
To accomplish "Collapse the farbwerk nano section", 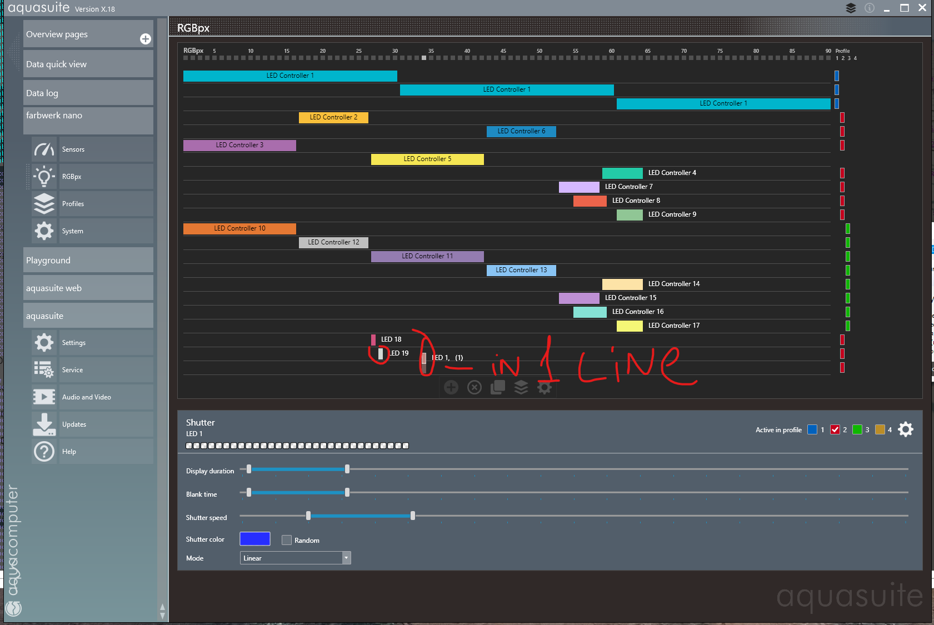I will (88, 120).
